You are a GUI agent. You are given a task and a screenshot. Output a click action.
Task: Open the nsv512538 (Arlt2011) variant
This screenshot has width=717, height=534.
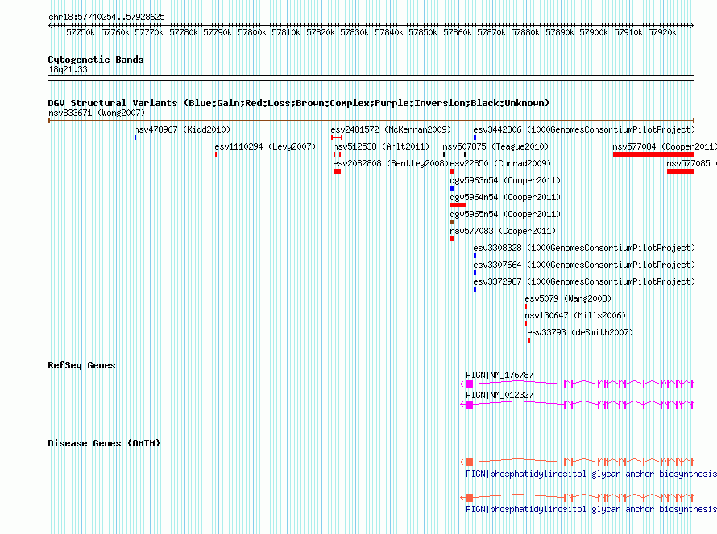[x=381, y=146]
